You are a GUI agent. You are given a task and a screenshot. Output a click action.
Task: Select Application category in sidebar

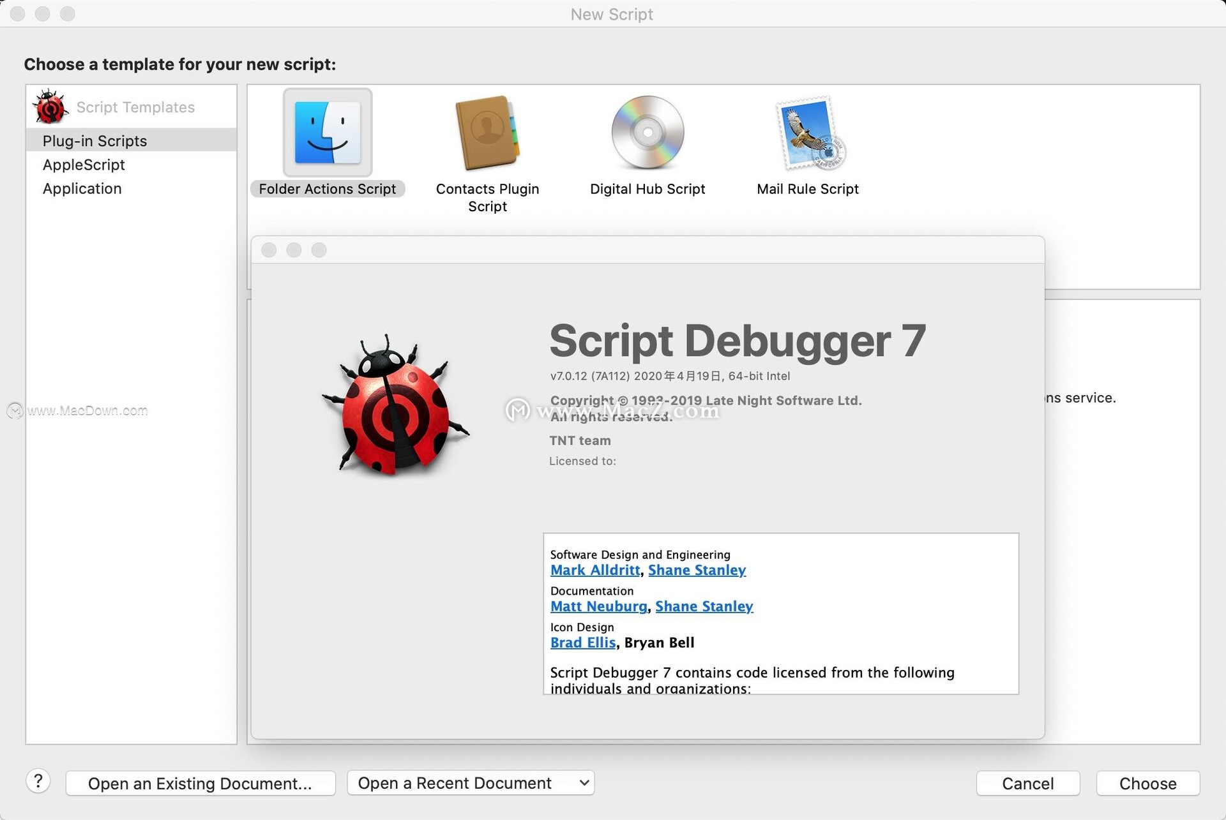tap(82, 189)
